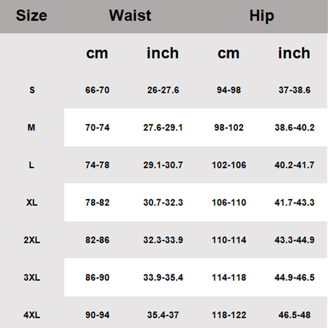Click the Size column header
The image size is (328, 328).
point(32,16)
